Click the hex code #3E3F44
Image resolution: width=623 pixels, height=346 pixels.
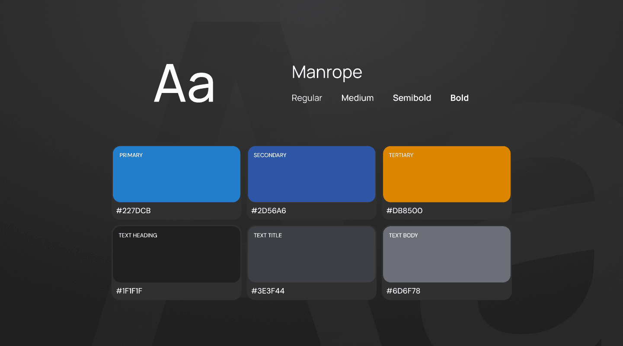point(268,291)
